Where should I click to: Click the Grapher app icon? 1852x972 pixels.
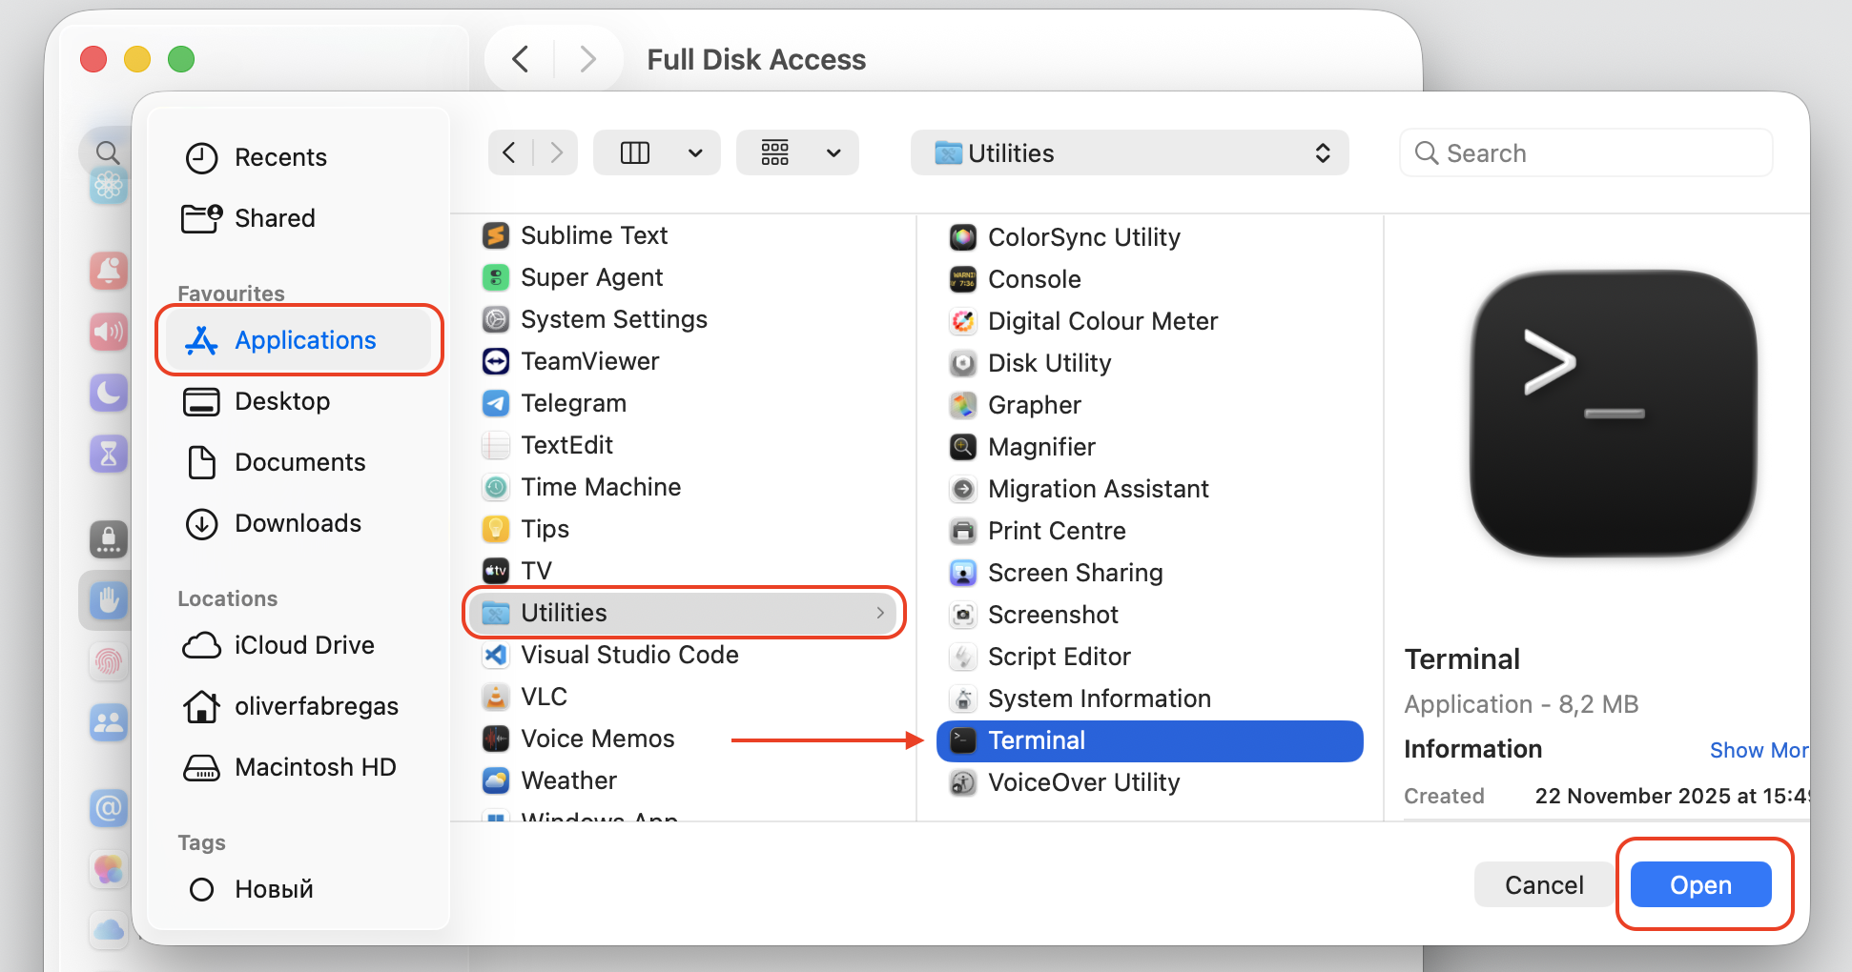pyautogui.click(x=963, y=405)
